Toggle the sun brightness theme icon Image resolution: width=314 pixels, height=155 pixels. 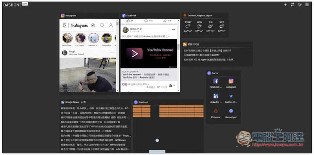[300, 5]
